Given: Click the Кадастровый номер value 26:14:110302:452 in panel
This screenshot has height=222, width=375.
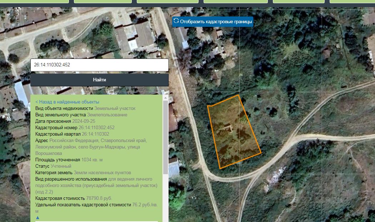Looking at the screenshot, I should 96,128.
